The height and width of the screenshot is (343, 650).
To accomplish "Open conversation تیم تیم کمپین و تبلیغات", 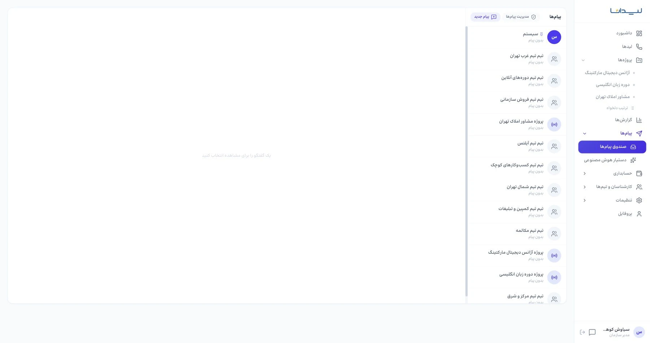I will pyautogui.click(x=517, y=212).
